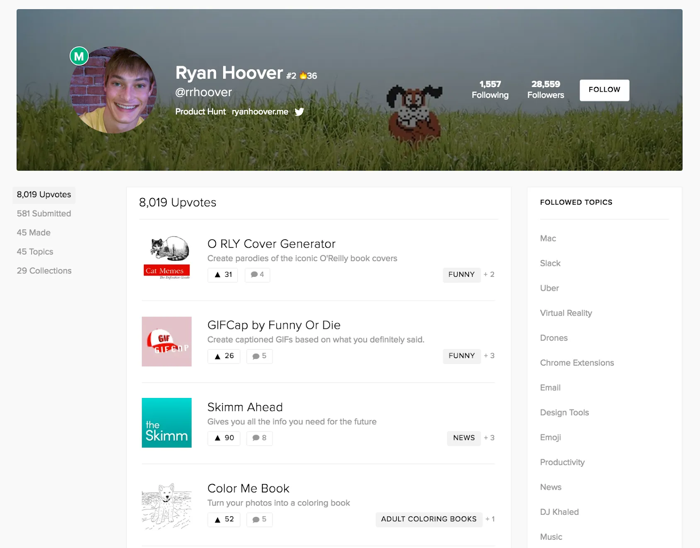Open the Color Me Book dog sketch thumbnail

point(167,506)
